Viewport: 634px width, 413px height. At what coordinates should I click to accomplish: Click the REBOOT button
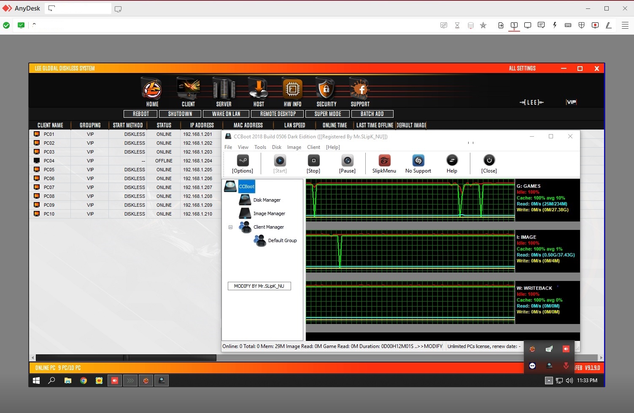(140, 114)
